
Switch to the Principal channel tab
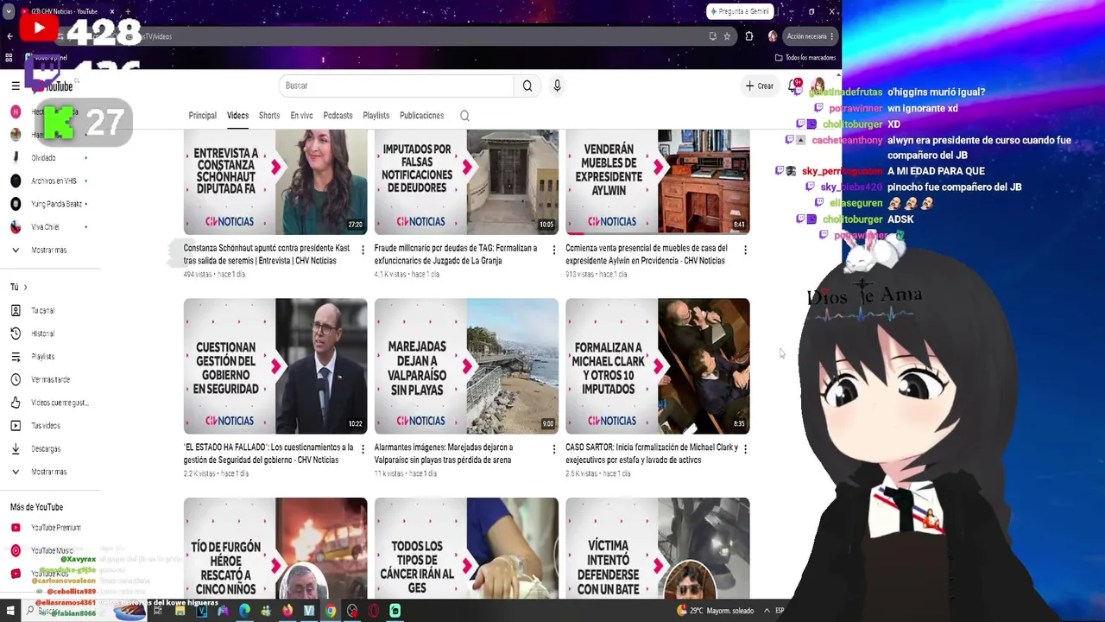[x=203, y=116]
